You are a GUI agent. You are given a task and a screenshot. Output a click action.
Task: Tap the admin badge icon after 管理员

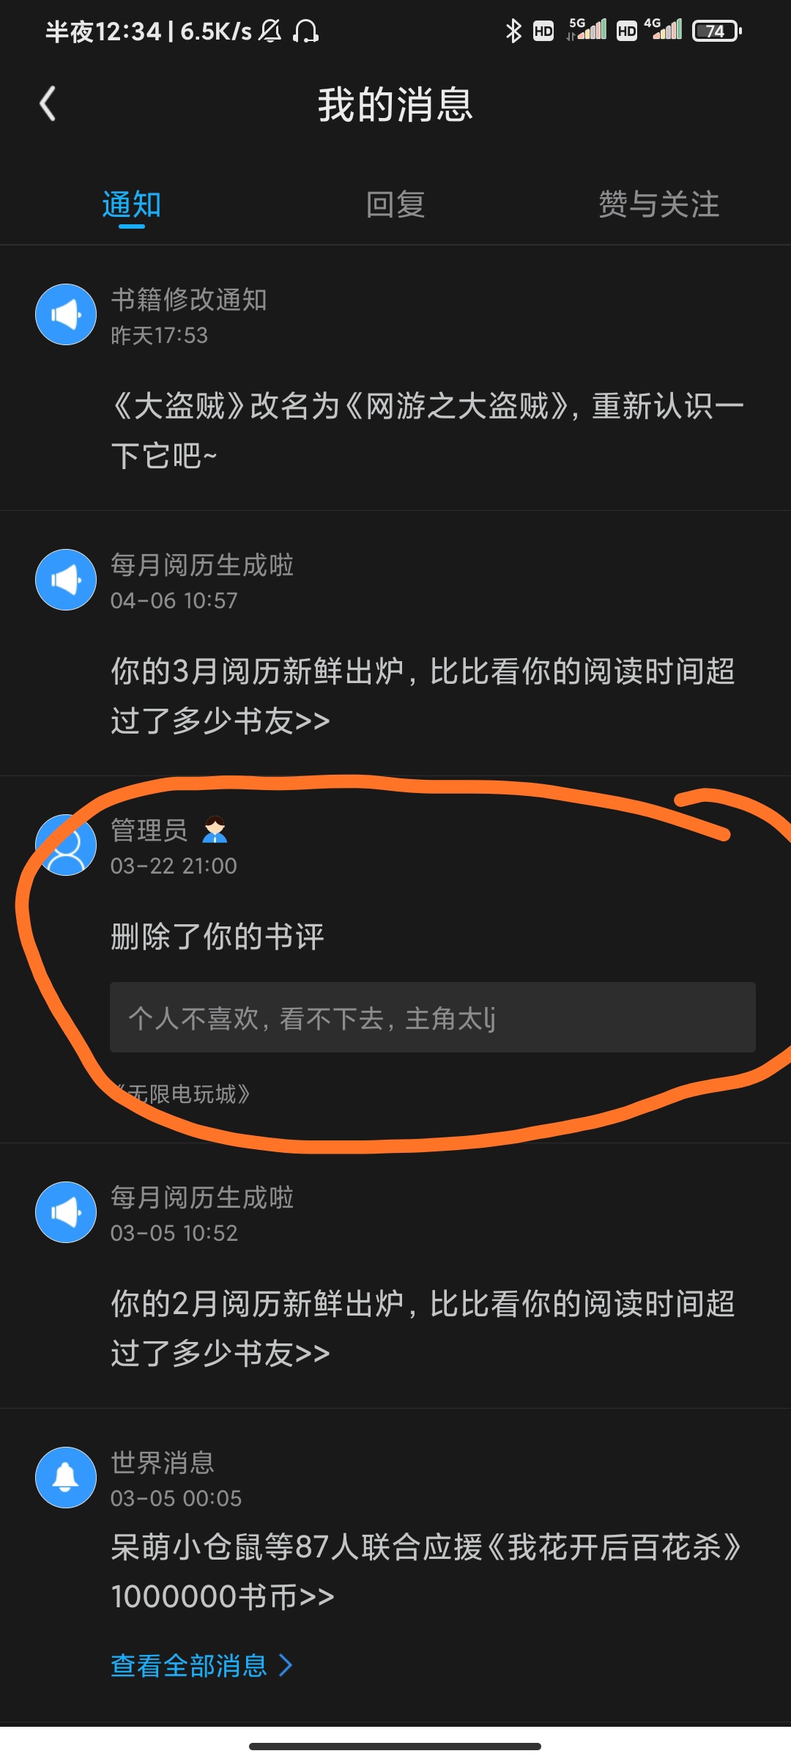pyautogui.click(x=215, y=830)
